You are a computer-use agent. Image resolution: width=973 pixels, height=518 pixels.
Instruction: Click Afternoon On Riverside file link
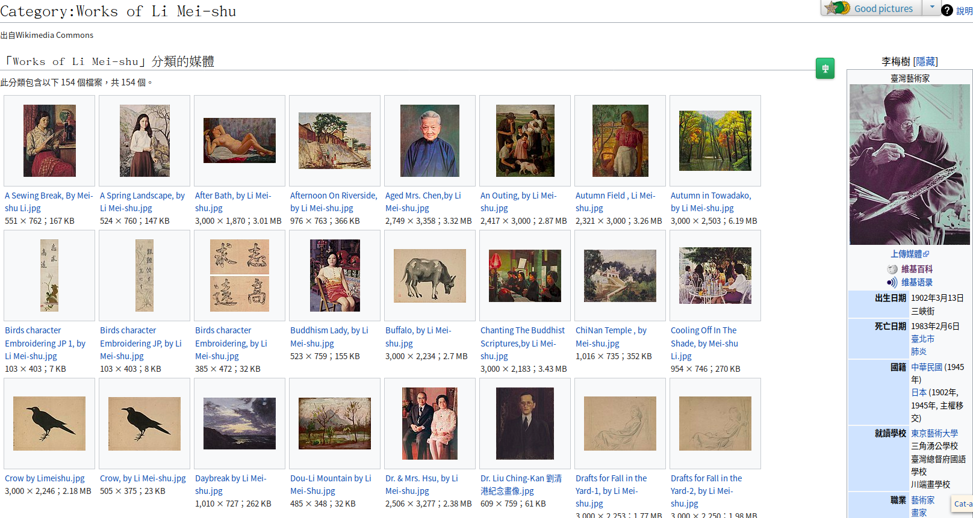(334, 202)
